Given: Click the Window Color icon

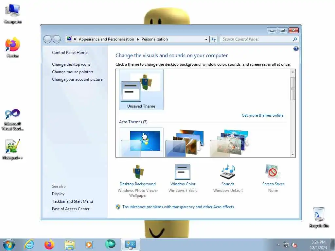Looking at the screenshot, I should (183, 172).
